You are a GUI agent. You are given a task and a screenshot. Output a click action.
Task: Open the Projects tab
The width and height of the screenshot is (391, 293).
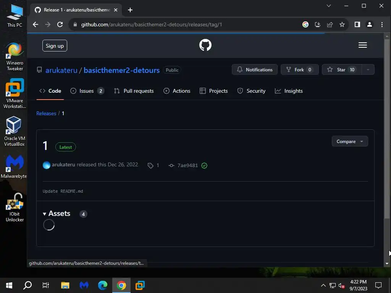click(x=214, y=91)
